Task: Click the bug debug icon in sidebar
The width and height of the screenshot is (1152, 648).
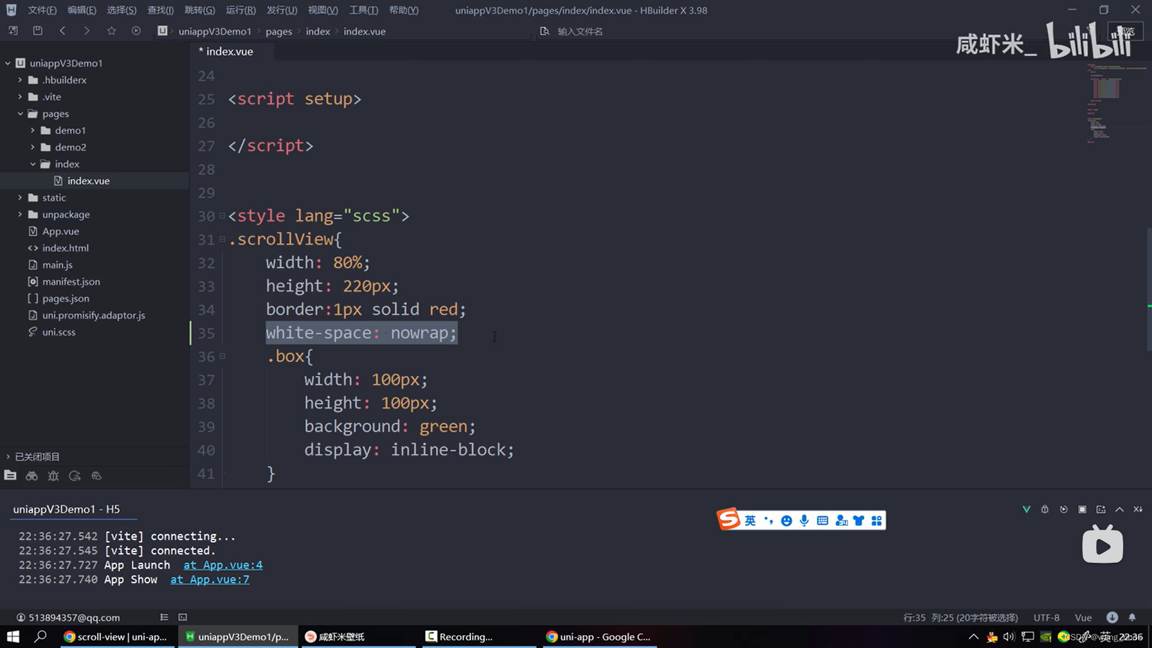Action: tap(53, 475)
